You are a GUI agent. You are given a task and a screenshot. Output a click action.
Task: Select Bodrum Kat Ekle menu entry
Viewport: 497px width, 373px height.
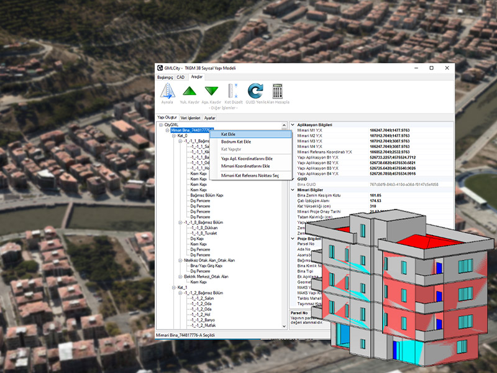pos(236,142)
